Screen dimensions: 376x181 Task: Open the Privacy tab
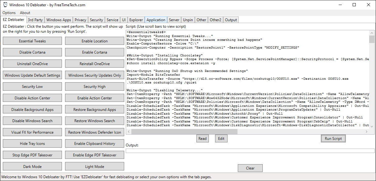tap(80, 20)
